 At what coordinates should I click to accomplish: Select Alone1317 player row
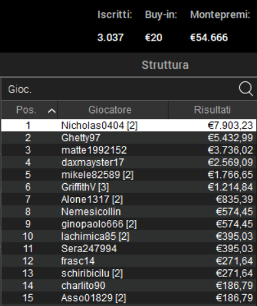[128, 199]
